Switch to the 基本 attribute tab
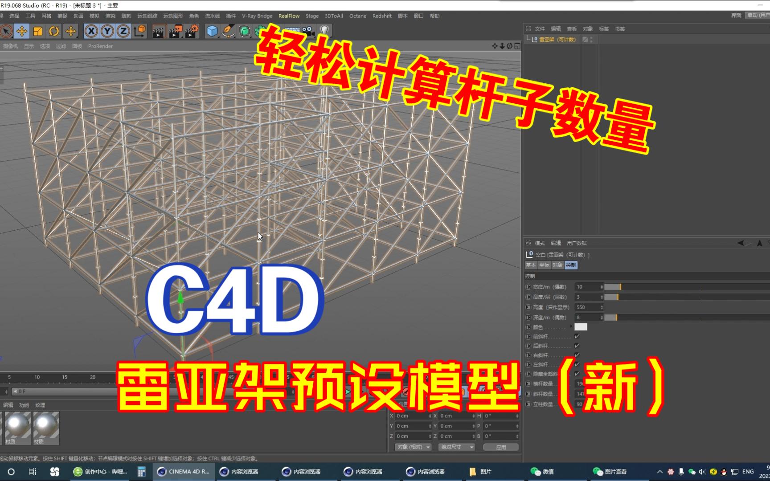770x481 pixels. (531, 265)
